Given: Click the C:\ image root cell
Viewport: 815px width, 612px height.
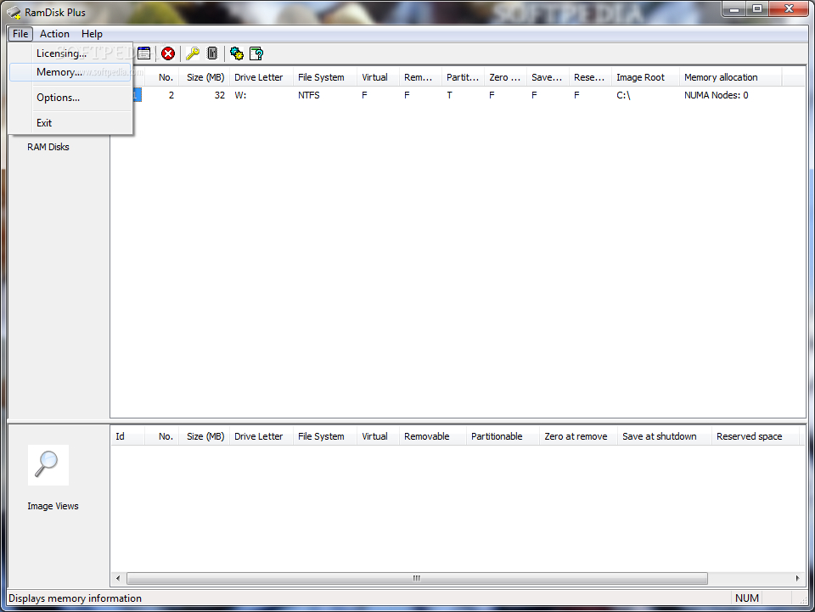Looking at the screenshot, I should click(x=623, y=96).
